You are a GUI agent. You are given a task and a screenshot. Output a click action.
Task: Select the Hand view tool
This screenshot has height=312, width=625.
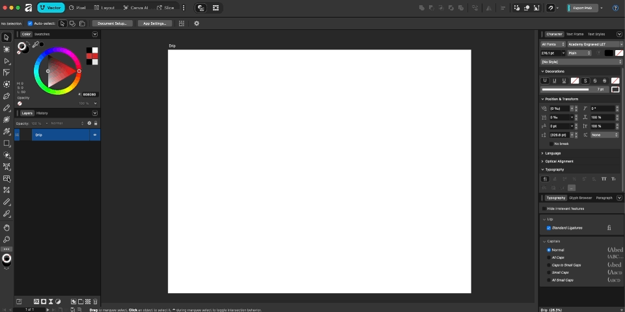7,227
